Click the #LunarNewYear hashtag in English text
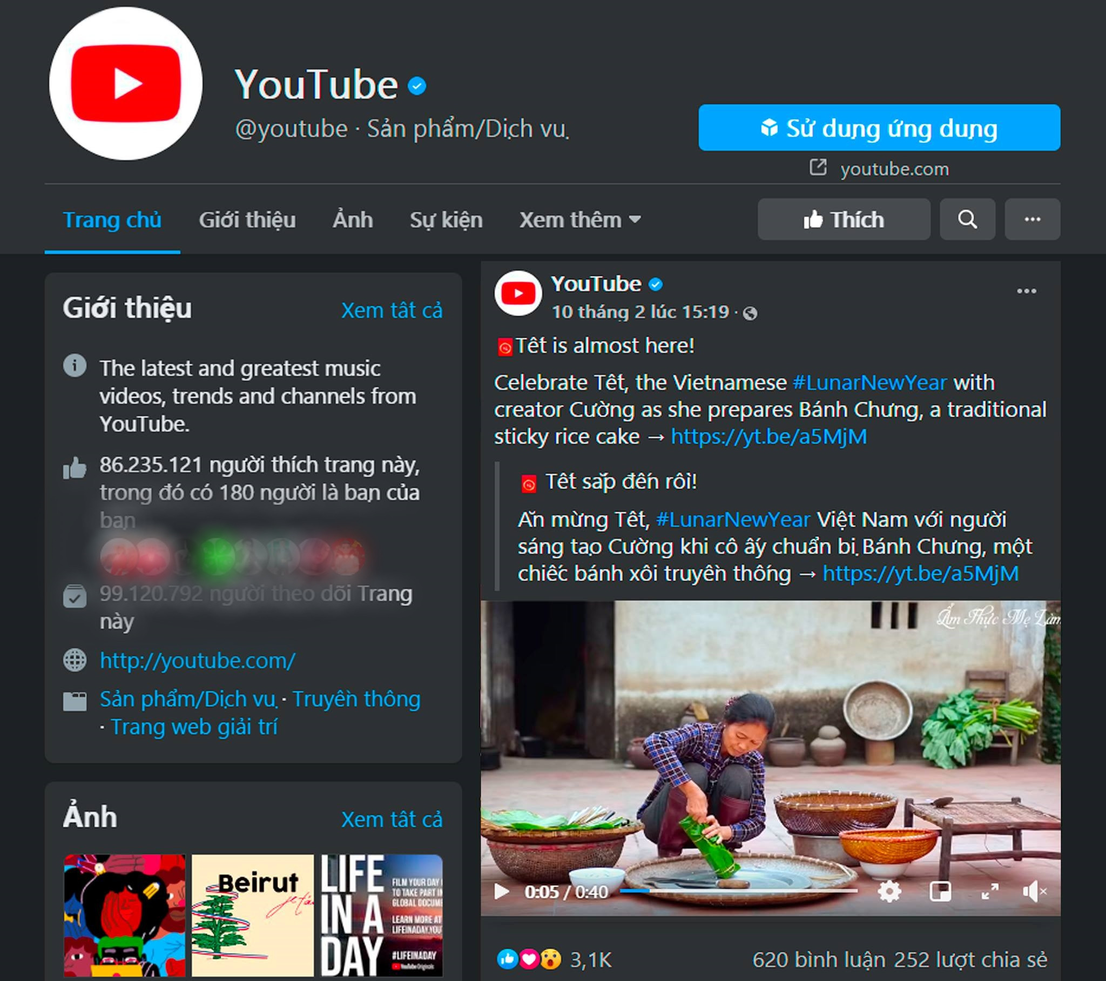1106x981 pixels. click(x=869, y=383)
